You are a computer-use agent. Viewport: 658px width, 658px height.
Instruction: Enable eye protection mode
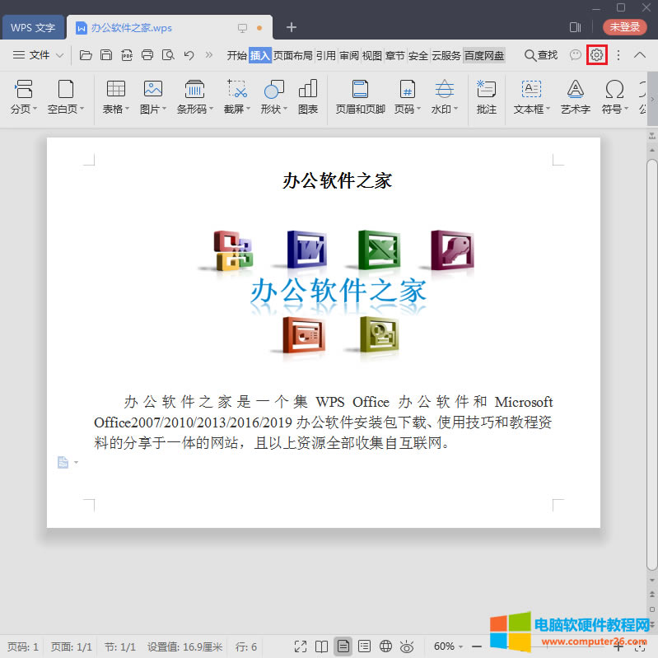406,646
